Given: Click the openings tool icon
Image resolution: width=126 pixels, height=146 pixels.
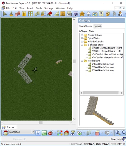Looking at the screenshot, I should [x=37, y=14].
